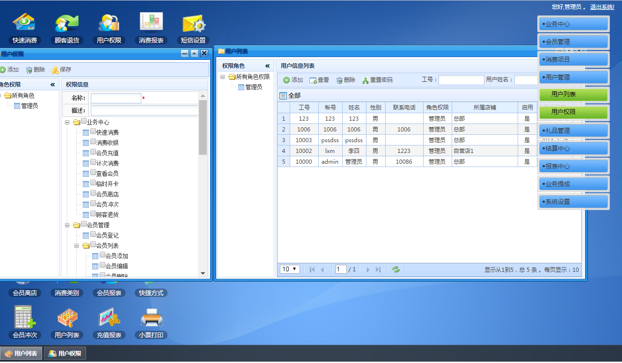The height and width of the screenshot is (363, 622).
Task: Check the 快速消费 permission checkbox
Action: coord(93,132)
